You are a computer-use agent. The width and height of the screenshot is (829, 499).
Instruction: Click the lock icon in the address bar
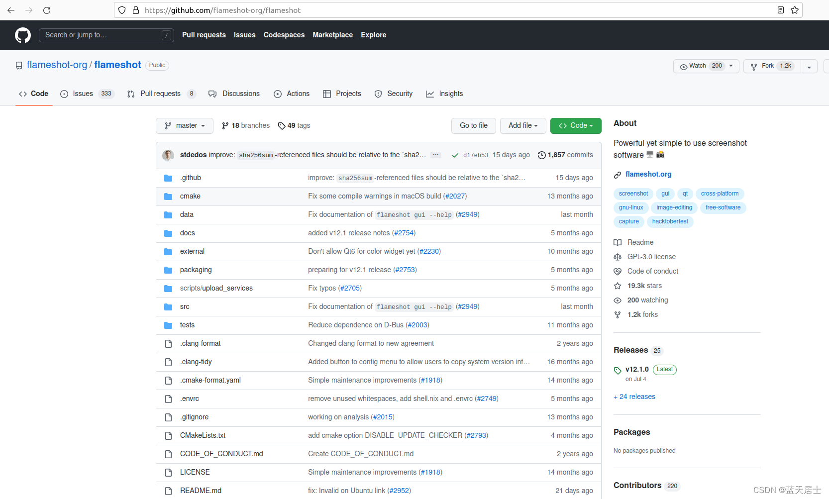pos(136,10)
